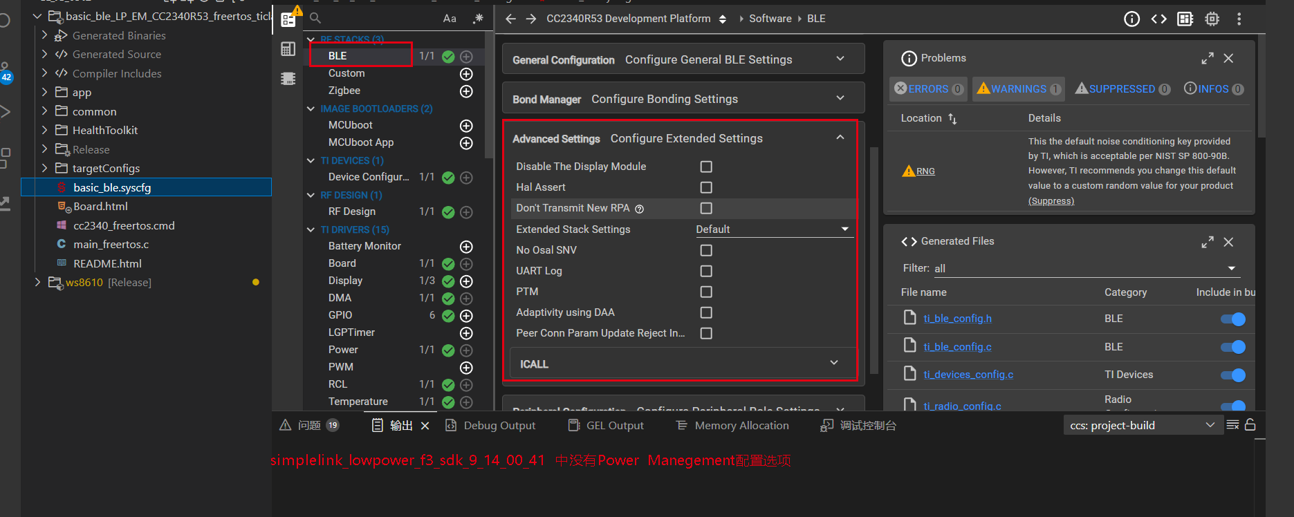Add a Zigbee stack instance
The height and width of the screenshot is (517, 1294).
pyautogui.click(x=467, y=91)
